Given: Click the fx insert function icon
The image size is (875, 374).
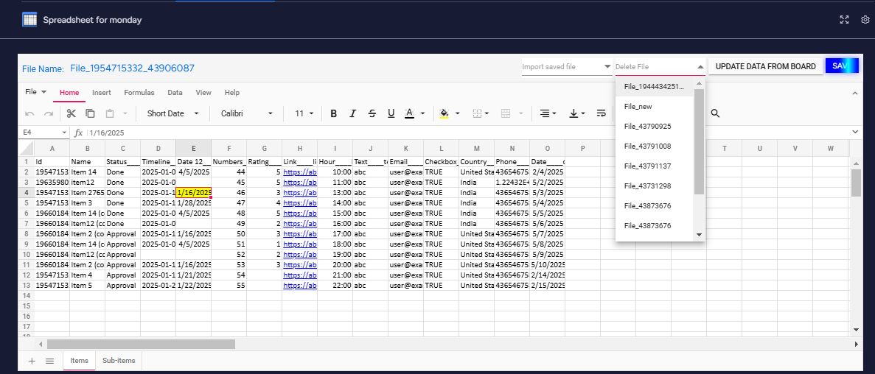Looking at the screenshot, I should coord(79,133).
